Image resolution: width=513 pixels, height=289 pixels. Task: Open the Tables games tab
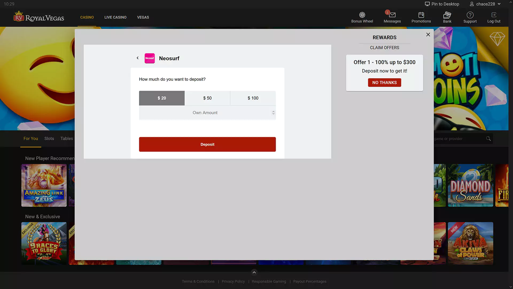(67, 139)
